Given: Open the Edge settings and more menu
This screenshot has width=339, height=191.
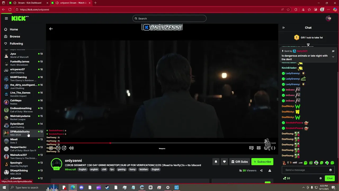Looking at the screenshot, I should (328, 10).
